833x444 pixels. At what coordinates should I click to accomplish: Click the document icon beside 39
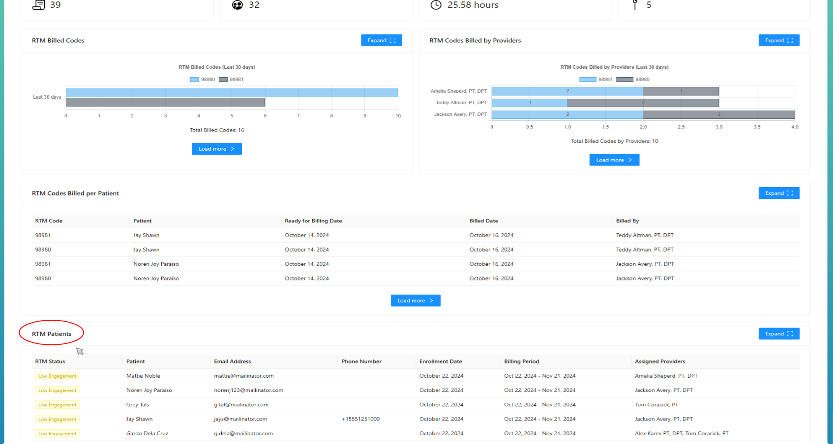38,5
